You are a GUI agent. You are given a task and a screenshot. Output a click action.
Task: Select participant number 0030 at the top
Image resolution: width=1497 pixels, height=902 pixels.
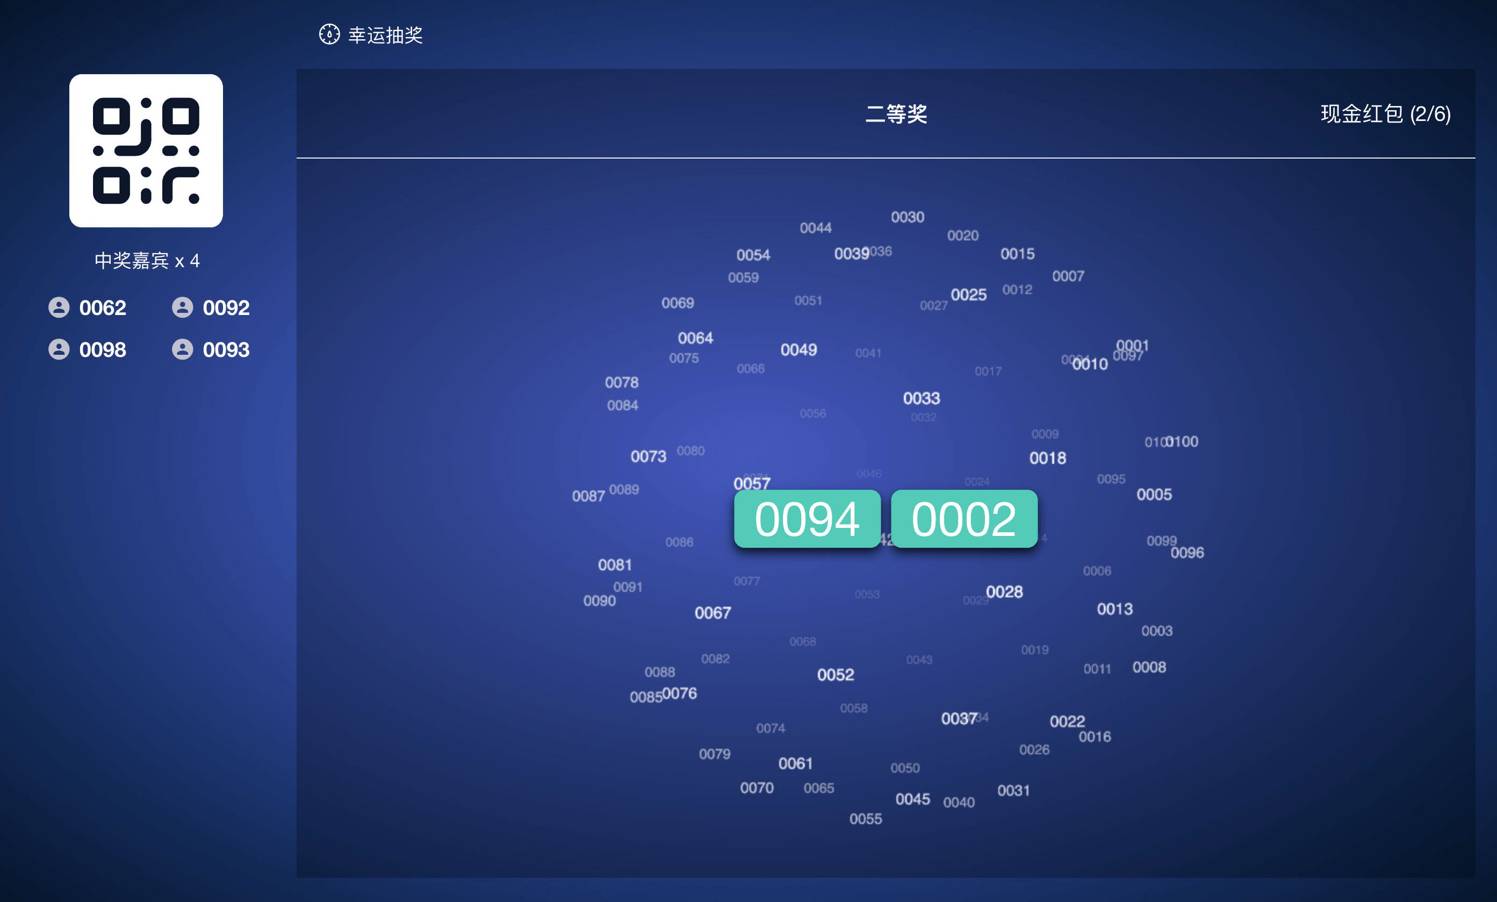tap(906, 217)
